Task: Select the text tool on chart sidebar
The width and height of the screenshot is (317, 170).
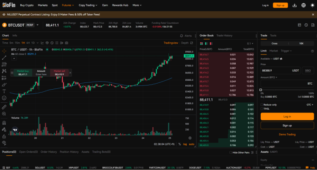Action: [4, 91]
